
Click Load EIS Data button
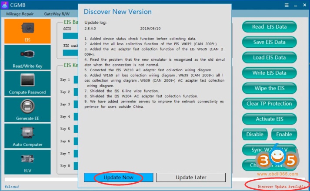click(269, 57)
